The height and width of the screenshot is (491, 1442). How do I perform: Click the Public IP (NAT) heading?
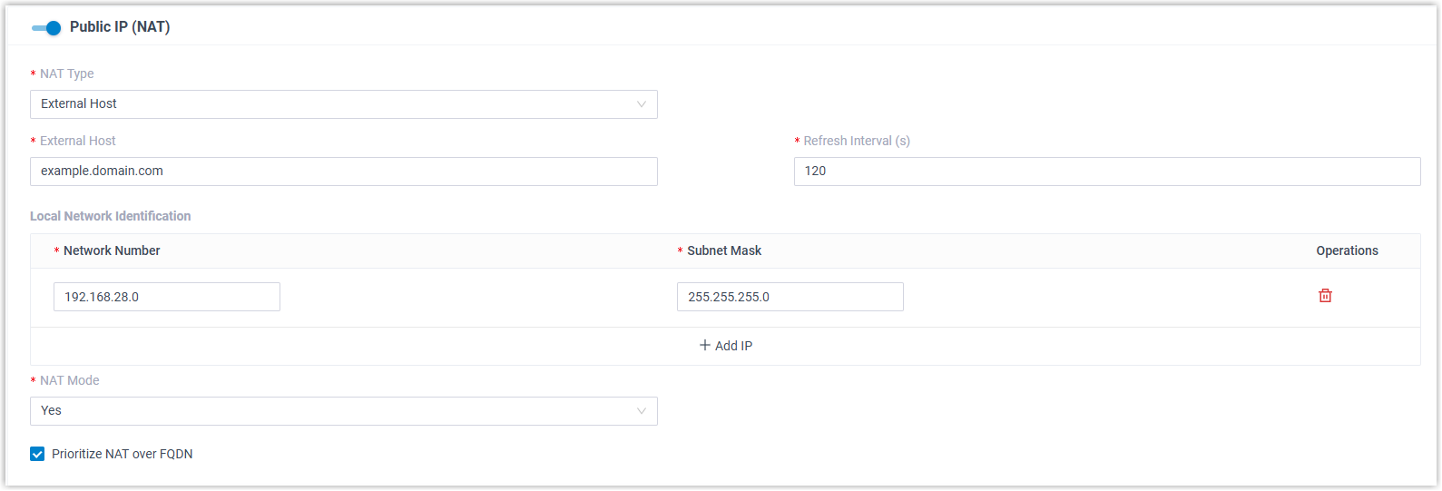click(120, 27)
